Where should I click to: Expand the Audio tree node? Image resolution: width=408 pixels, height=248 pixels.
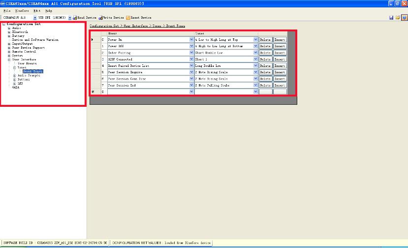(x=9, y=28)
